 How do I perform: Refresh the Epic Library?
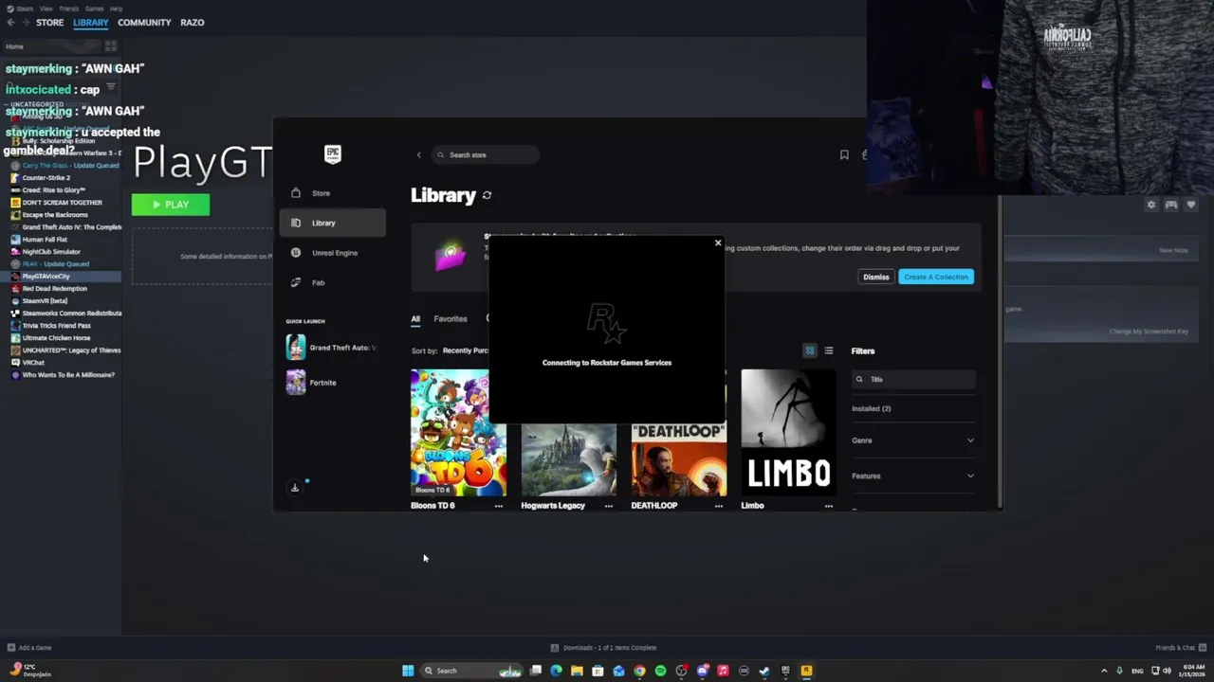(487, 195)
